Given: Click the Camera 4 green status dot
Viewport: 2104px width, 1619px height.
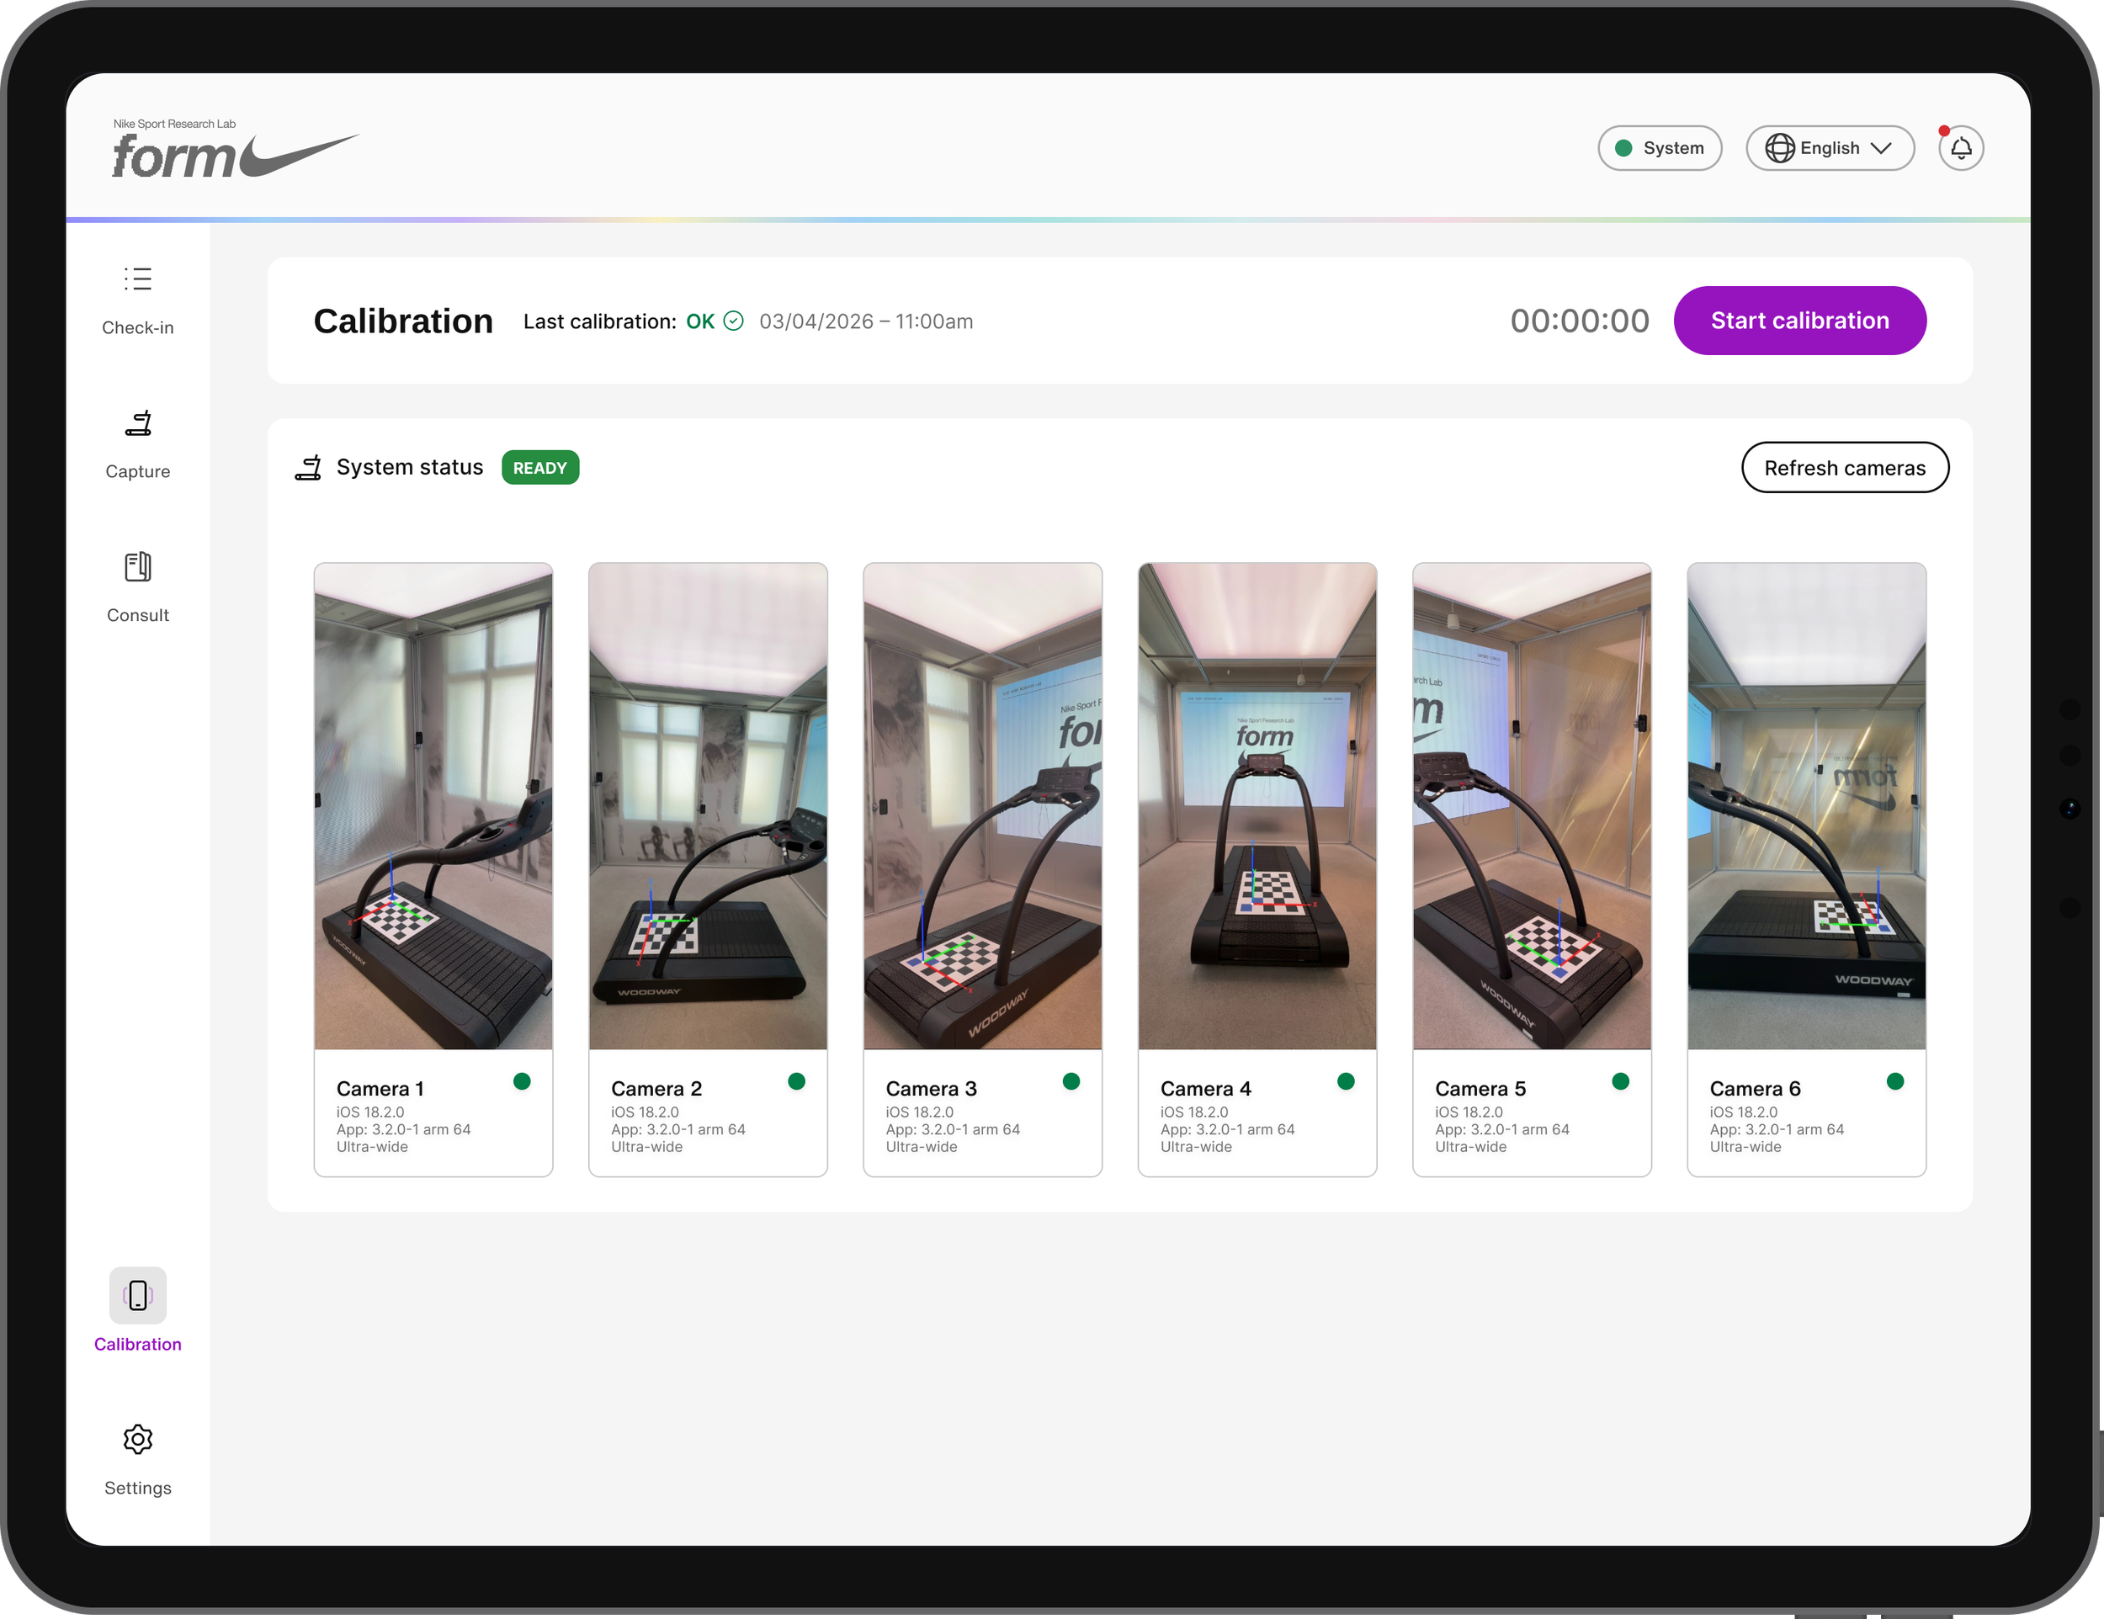Looking at the screenshot, I should [x=1346, y=1081].
